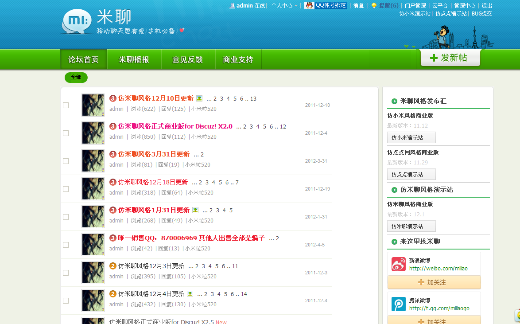Click the 发新帖 new post button
The image size is (520, 324).
450,58
